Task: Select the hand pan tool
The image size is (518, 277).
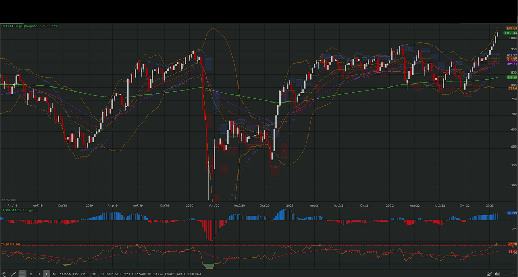Action: tap(4, 274)
